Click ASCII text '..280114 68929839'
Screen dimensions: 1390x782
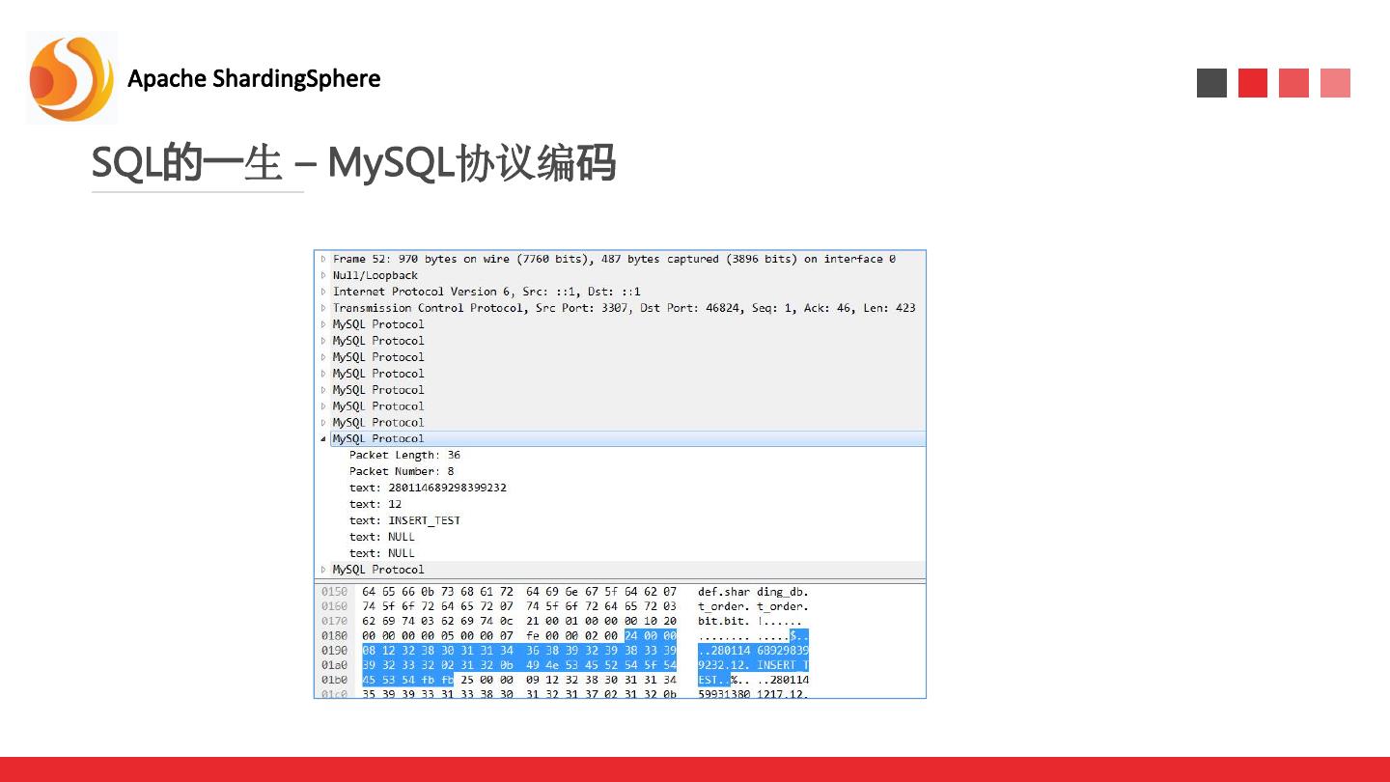pos(753,651)
